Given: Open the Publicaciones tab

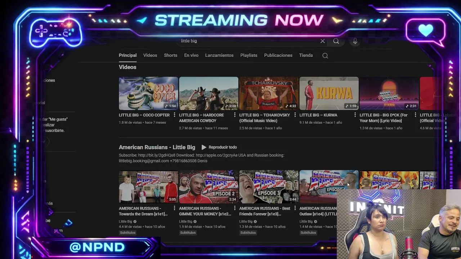Looking at the screenshot, I should coord(278,55).
